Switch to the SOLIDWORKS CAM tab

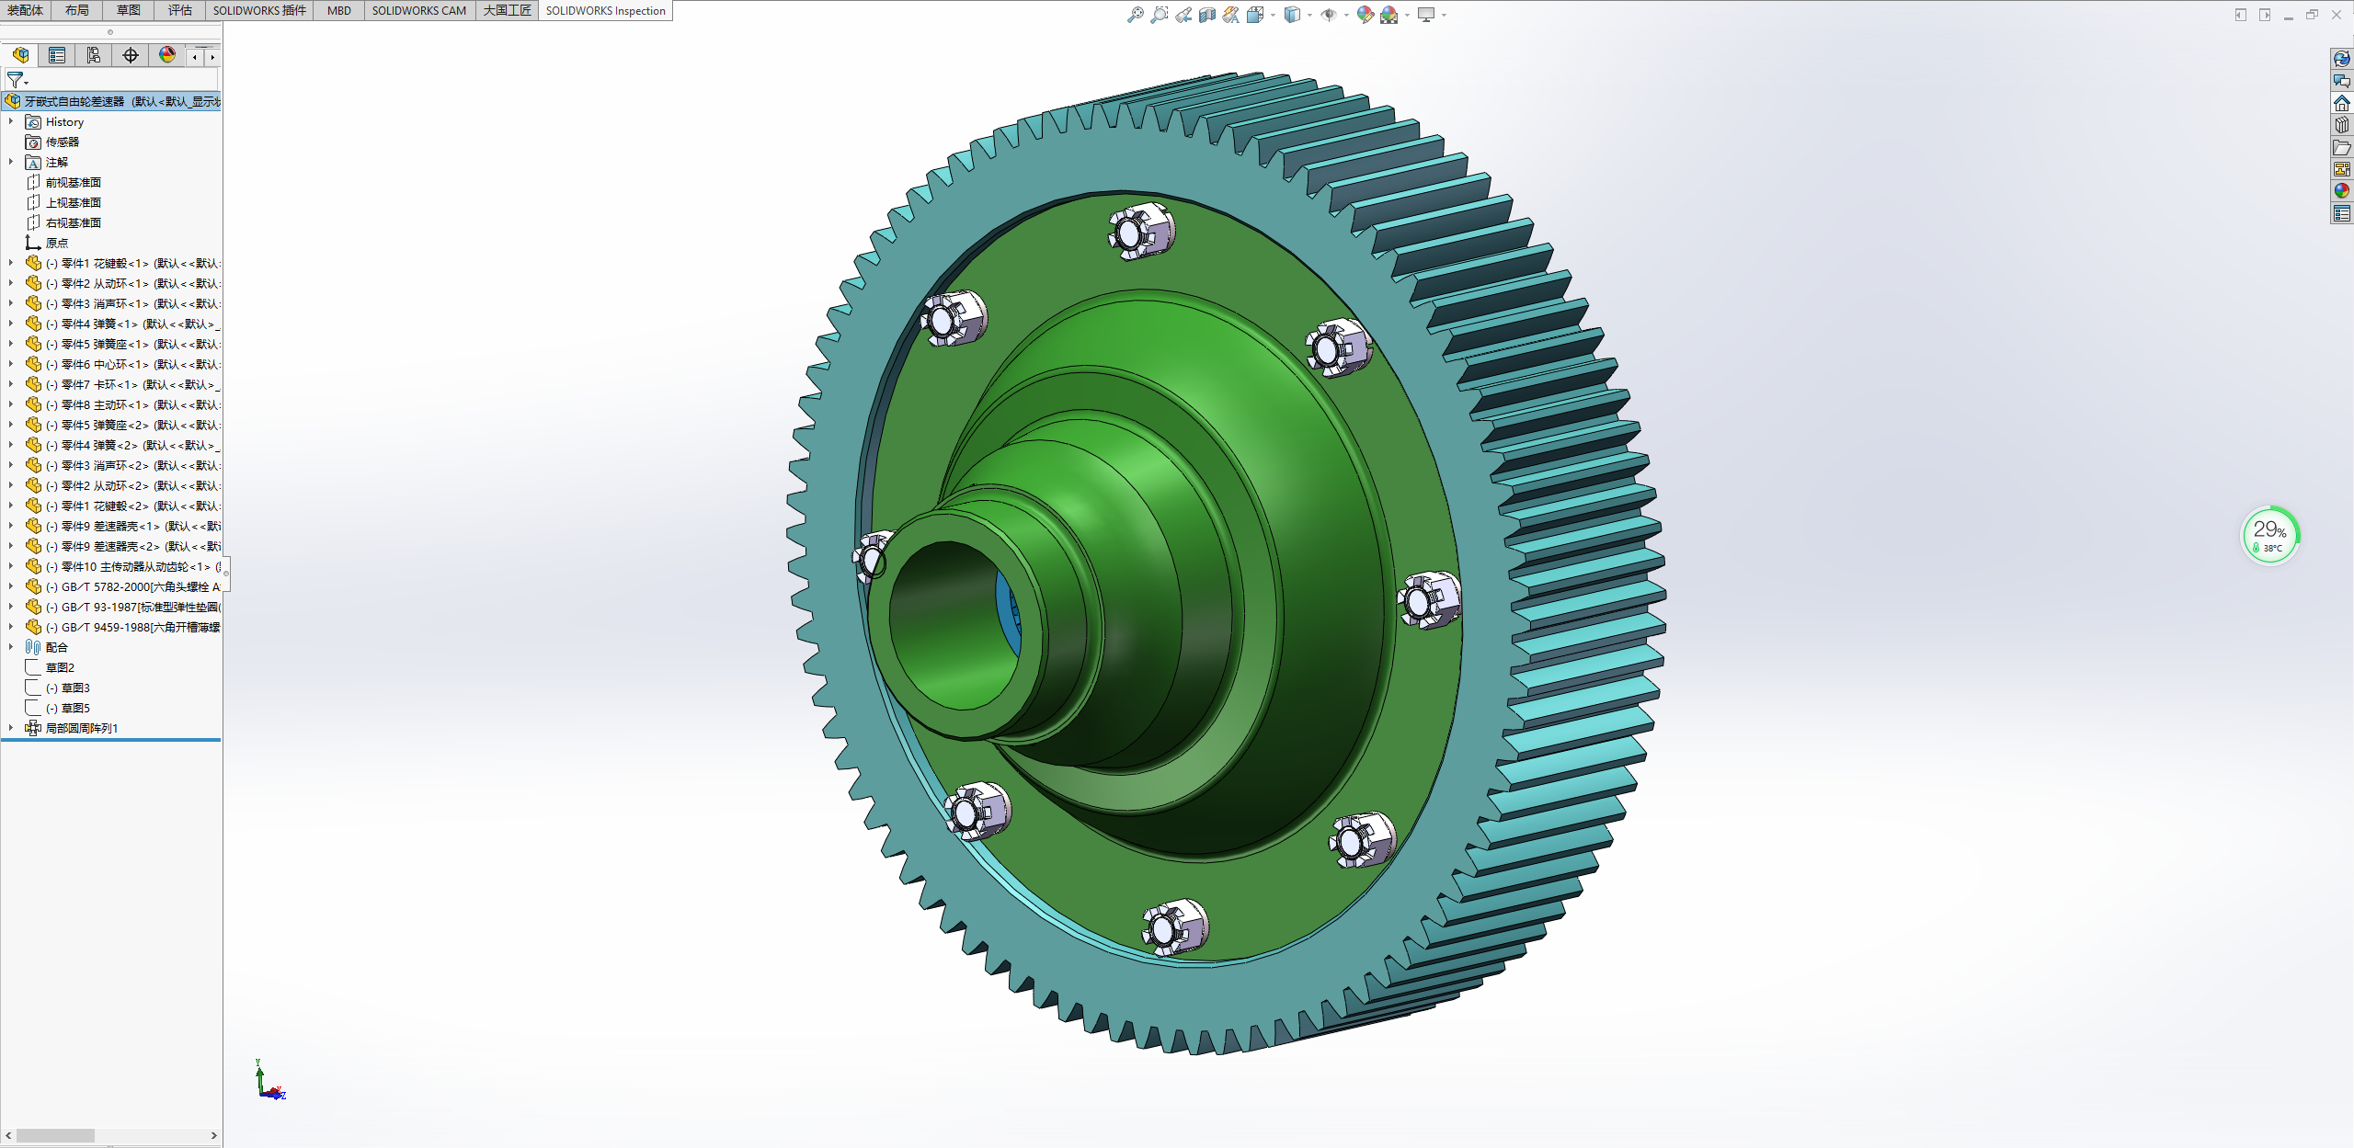point(418,11)
